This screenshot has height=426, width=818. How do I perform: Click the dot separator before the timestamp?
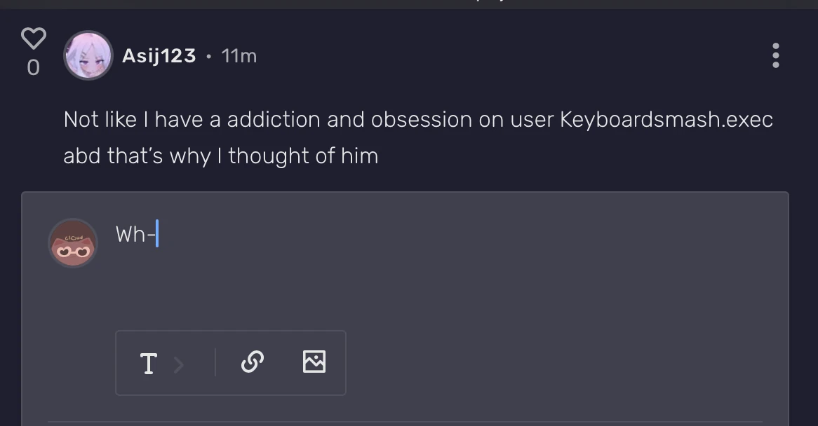208,56
